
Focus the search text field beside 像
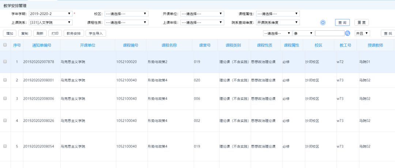pyautogui.click(x=330, y=33)
